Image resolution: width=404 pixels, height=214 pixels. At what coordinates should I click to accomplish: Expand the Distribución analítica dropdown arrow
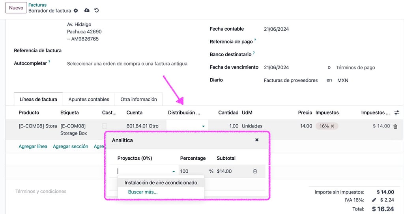pos(203,126)
